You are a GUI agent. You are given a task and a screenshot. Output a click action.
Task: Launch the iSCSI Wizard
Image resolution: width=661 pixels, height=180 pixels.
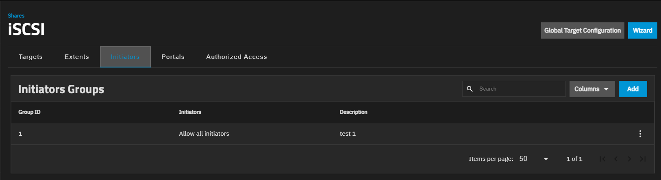pyautogui.click(x=642, y=30)
